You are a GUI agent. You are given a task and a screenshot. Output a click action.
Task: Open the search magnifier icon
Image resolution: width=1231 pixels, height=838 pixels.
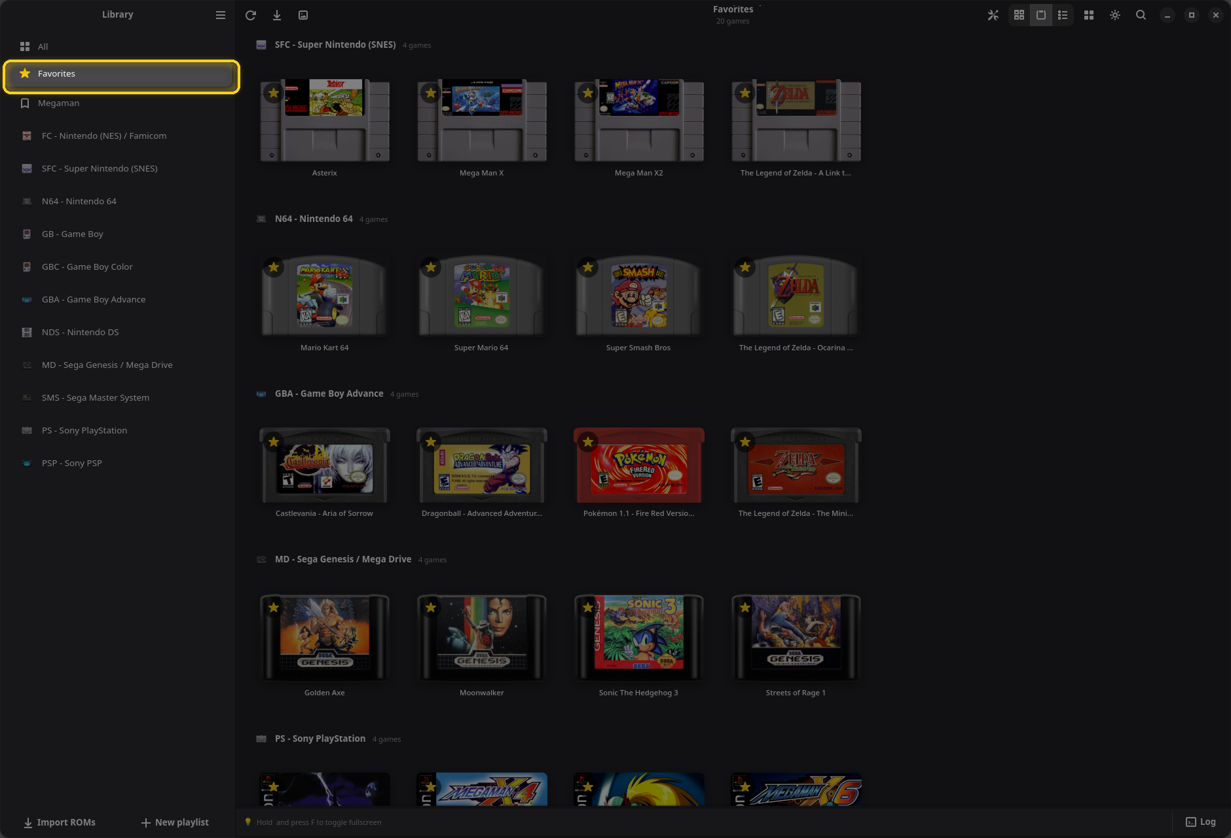point(1141,15)
